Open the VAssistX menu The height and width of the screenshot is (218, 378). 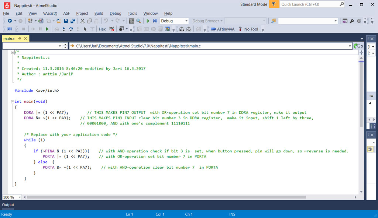tap(50, 14)
